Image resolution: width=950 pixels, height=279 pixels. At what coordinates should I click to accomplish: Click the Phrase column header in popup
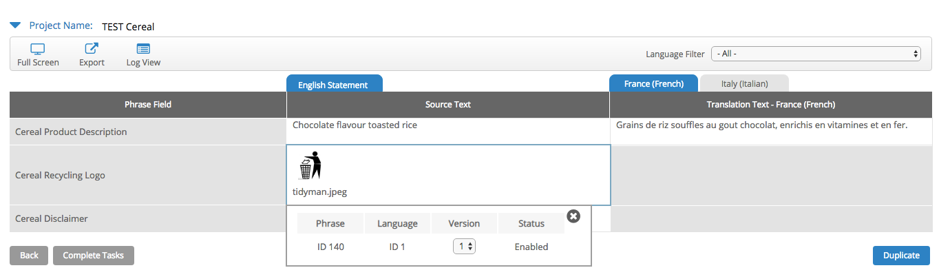coord(330,223)
